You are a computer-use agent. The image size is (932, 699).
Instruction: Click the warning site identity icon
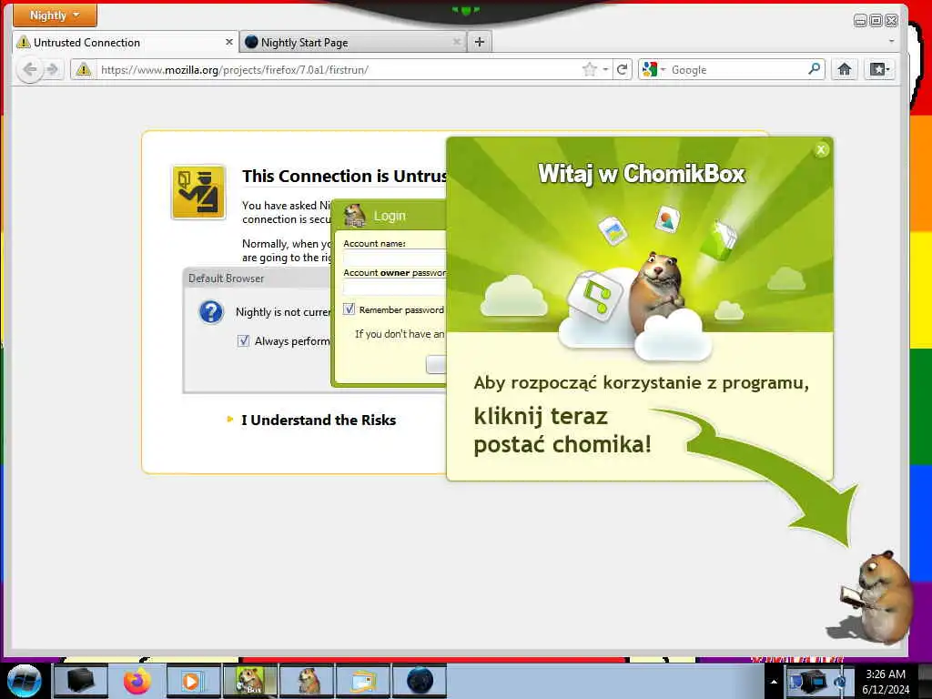(84, 69)
